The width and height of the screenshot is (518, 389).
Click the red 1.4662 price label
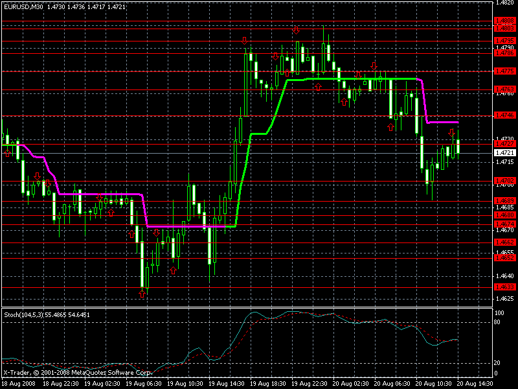(504, 242)
